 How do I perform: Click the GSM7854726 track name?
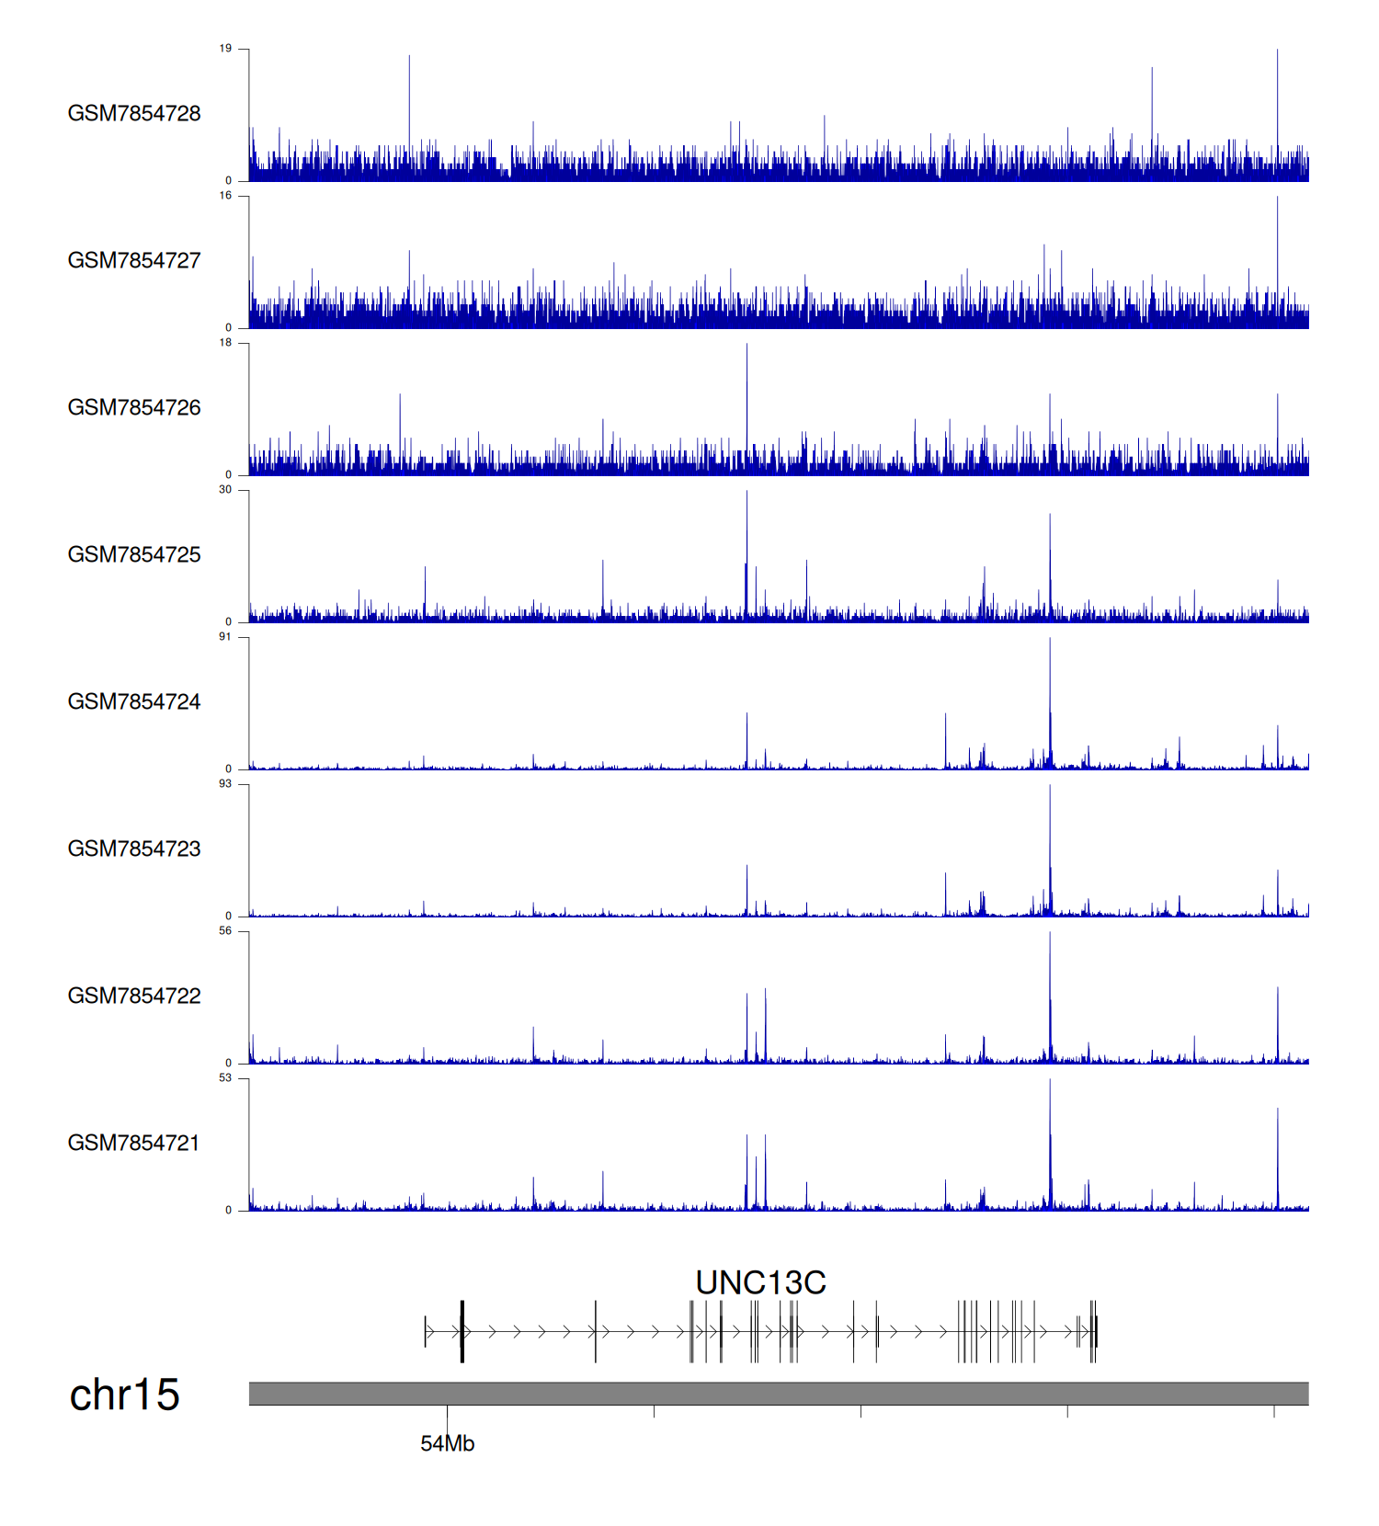pyautogui.click(x=134, y=407)
